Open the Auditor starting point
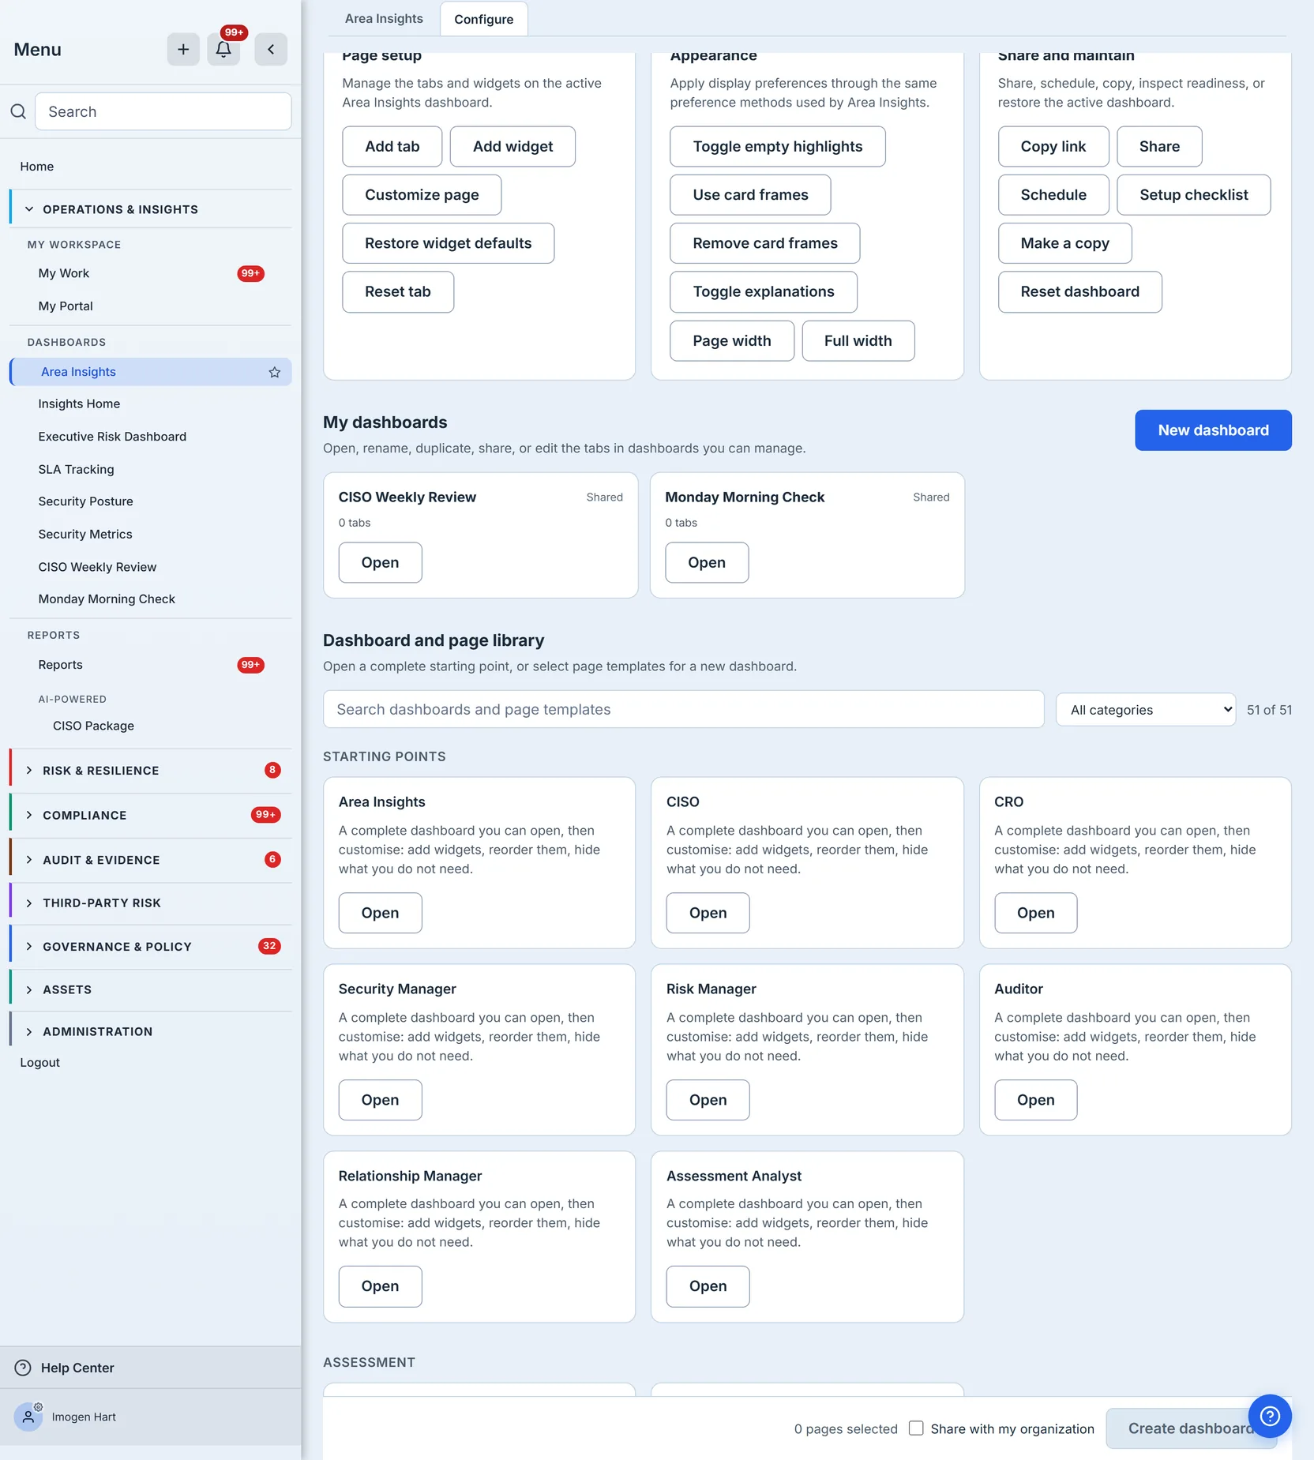 [1035, 1100]
